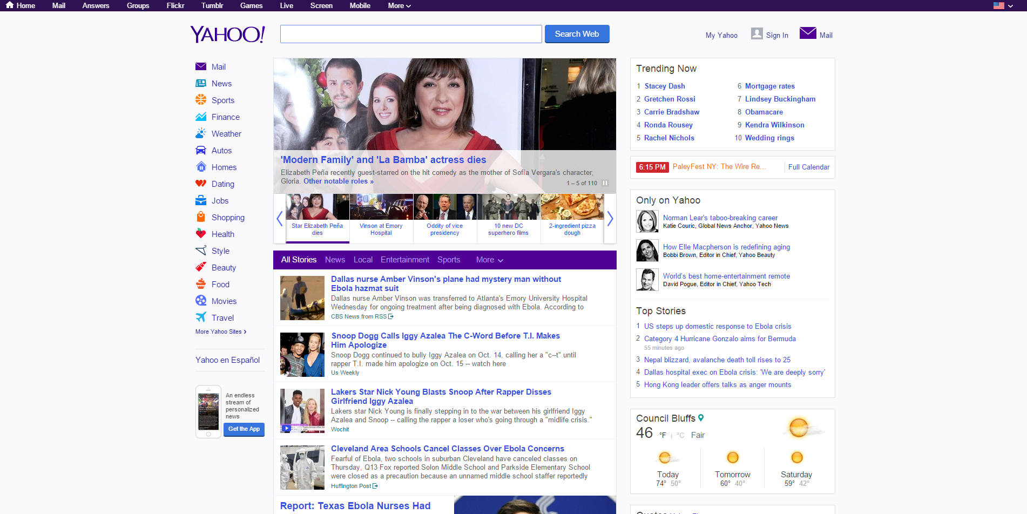Click the Sign In profile icon
Viewport: 1027px width, 514px height.
757,34
